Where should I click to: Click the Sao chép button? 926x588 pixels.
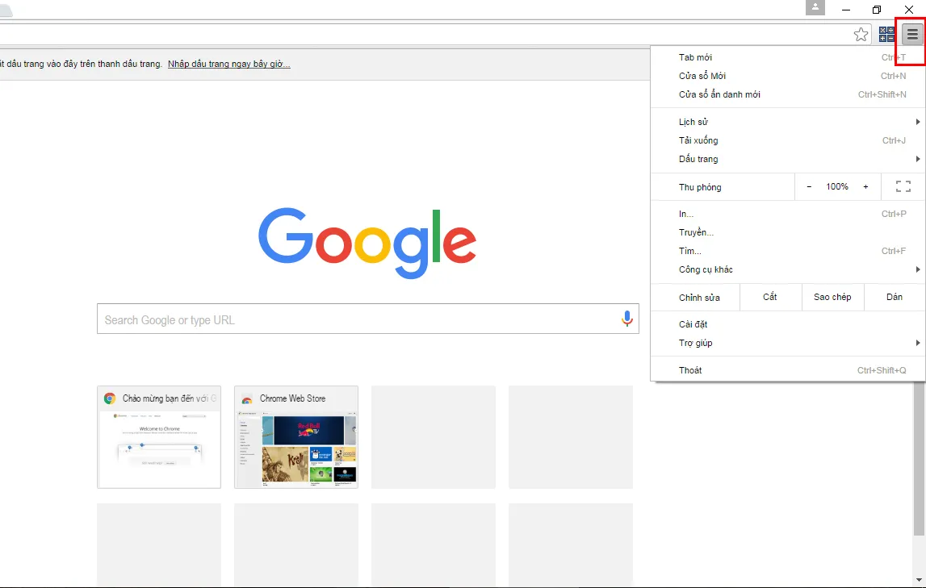pyautogui.click(x=832, y=297)
